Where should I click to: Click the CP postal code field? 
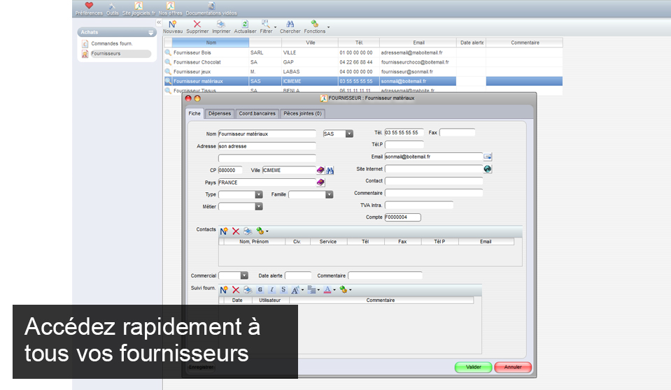(230, 171)
